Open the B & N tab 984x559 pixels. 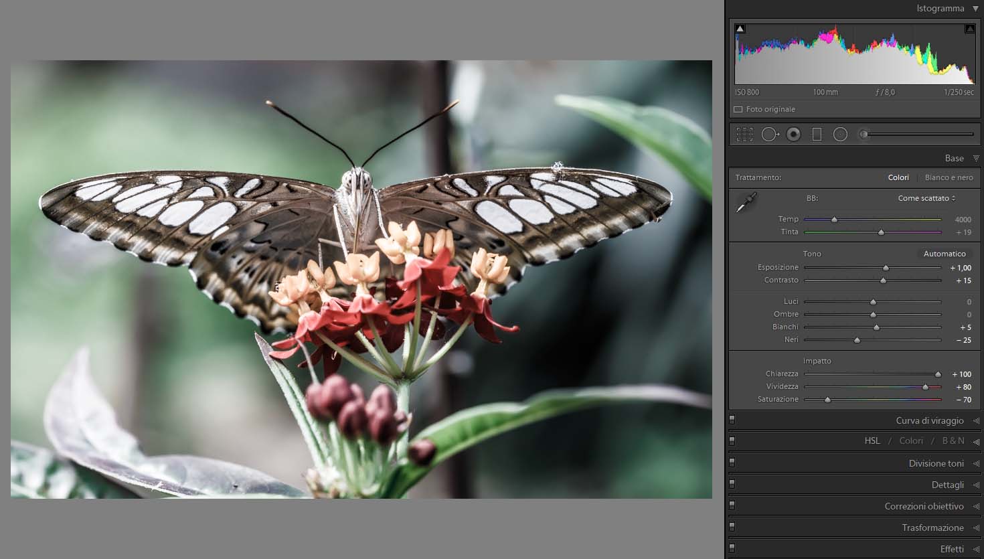click(x=953, y=441)
